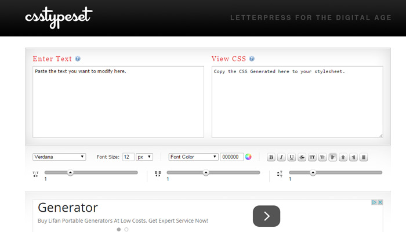This screenshot has height=232, width=406.
Task: Click the 000000 hex color field
Action: click(x=232, y=157)
